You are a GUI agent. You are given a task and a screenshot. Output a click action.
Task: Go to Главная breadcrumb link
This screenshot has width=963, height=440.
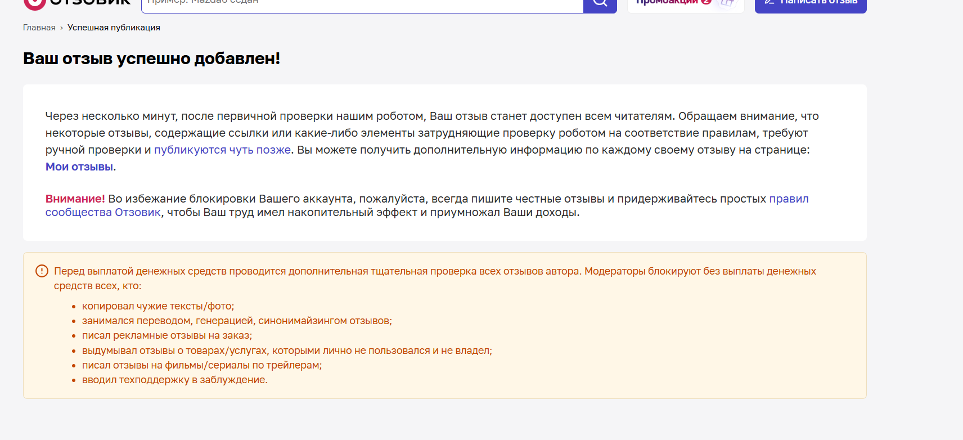39,28
